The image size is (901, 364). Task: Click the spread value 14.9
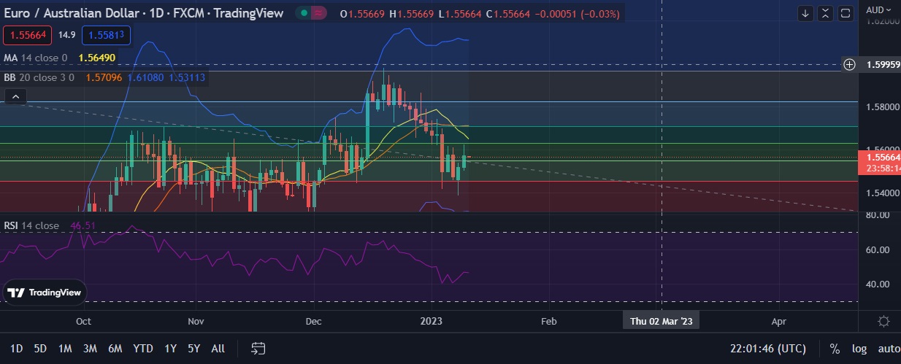(67, 34)
